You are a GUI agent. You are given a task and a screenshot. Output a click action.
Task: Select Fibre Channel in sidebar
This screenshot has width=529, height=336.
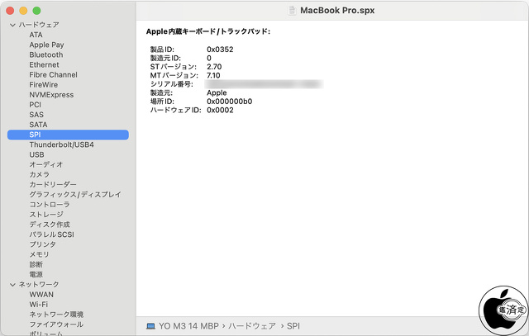53,75
